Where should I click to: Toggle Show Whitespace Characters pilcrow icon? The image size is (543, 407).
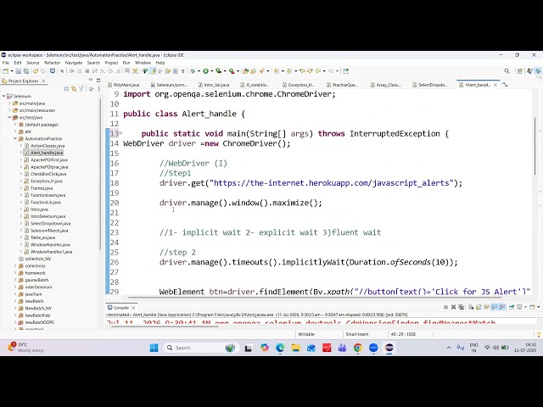point(183,71)
